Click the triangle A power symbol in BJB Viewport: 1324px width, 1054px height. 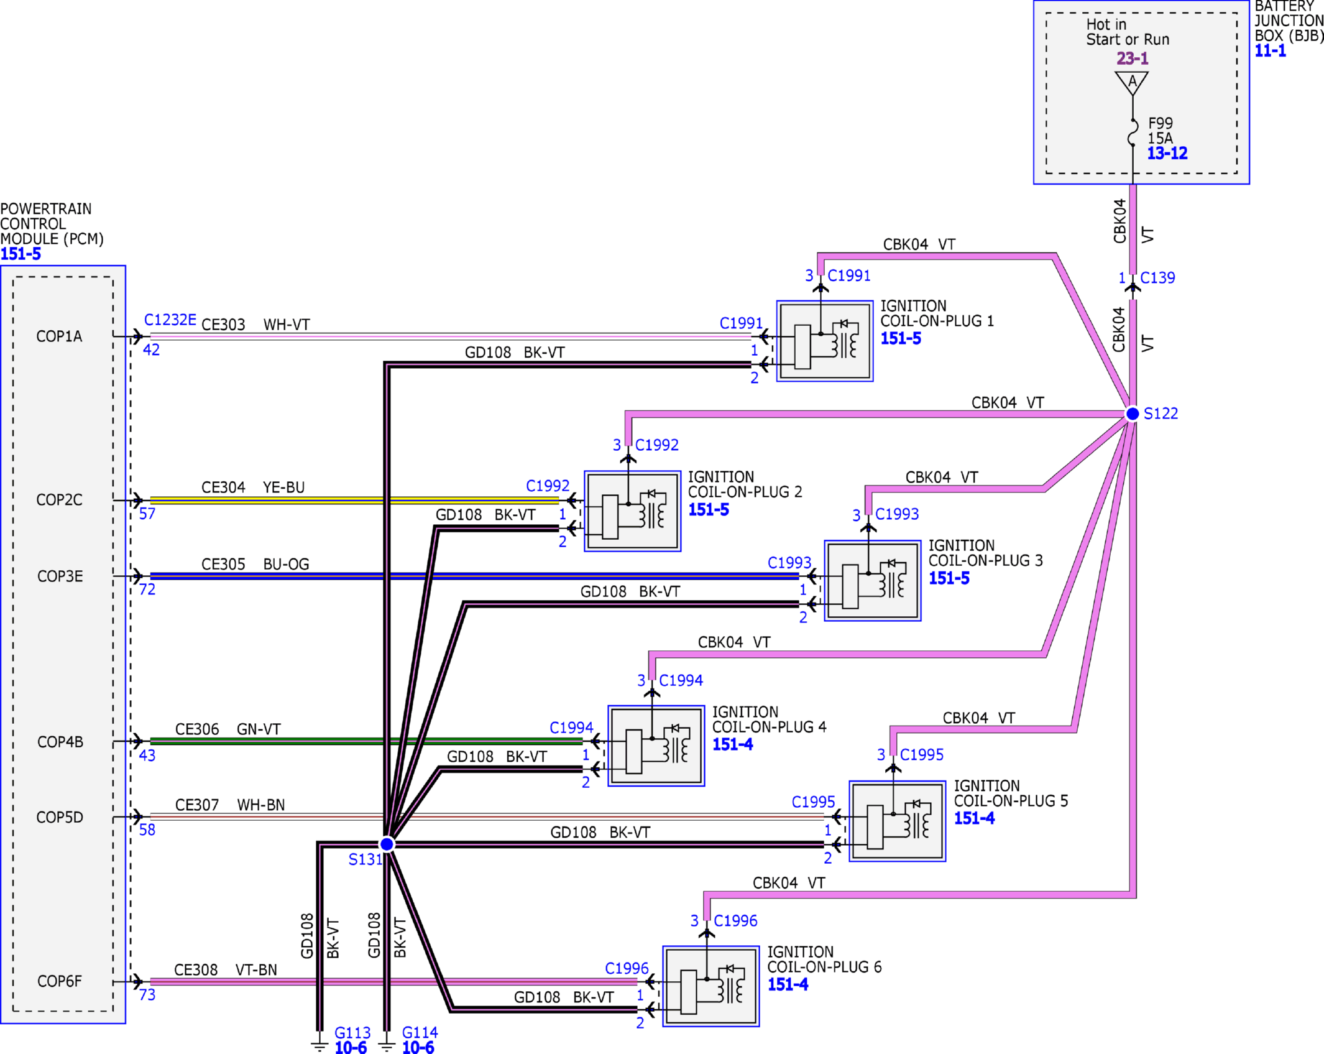click(1132, 83)
